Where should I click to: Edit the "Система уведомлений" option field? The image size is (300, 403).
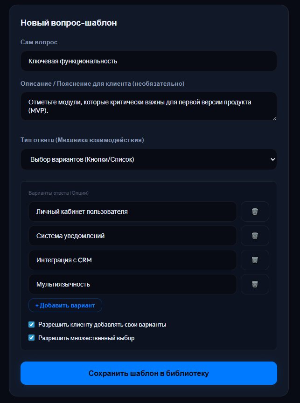(x=133, y=236)
